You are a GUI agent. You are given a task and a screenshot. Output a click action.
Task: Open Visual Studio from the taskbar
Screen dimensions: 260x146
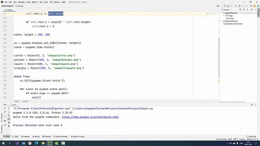pyautogui.click(x=17, y=143)
